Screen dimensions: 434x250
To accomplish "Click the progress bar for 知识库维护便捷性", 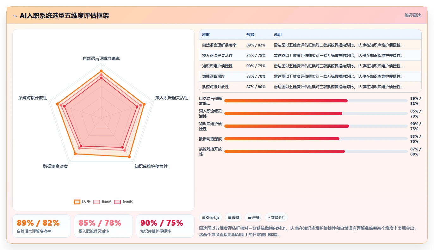I will click(316, 126).
